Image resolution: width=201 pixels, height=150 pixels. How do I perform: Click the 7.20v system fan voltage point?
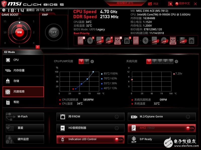132,79
